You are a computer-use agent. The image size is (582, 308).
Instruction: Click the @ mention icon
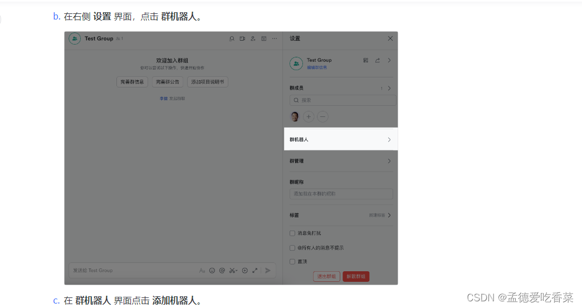222,271
